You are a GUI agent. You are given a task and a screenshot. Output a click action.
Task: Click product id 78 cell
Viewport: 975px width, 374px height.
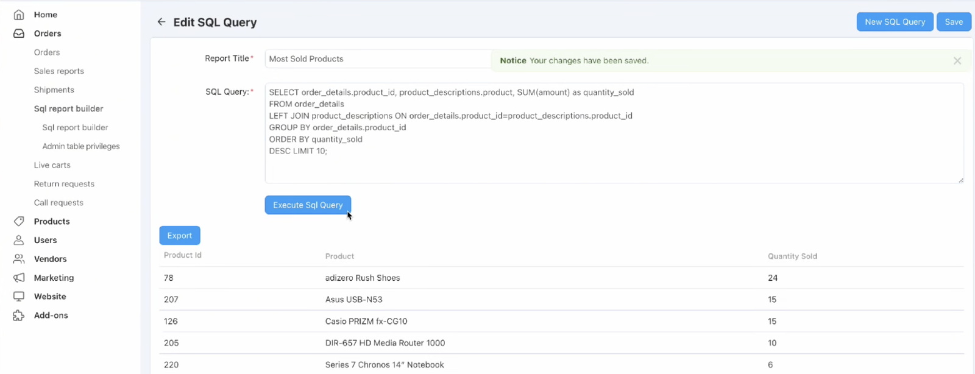pyautogui.click(x=169, y=278)
